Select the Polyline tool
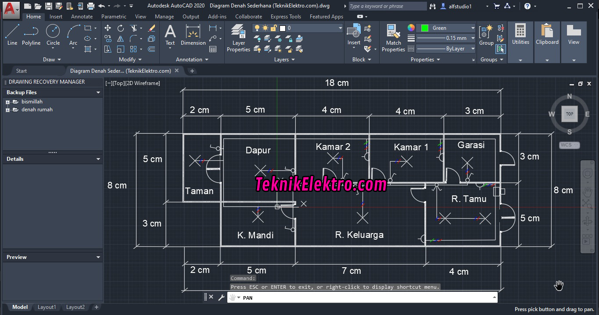Viewport: 599px width, 315px height. pos(31,35)
